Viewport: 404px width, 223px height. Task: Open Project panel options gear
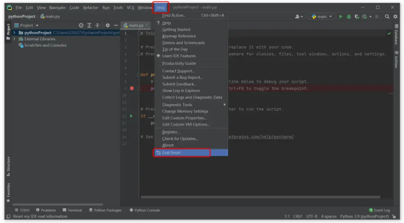tap(108, 25)
